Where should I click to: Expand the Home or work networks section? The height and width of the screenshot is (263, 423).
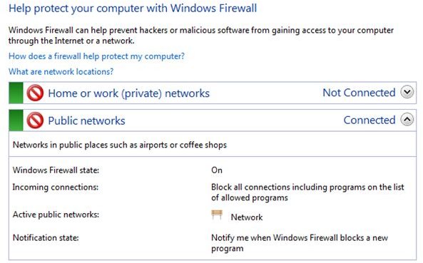(407, 93)
